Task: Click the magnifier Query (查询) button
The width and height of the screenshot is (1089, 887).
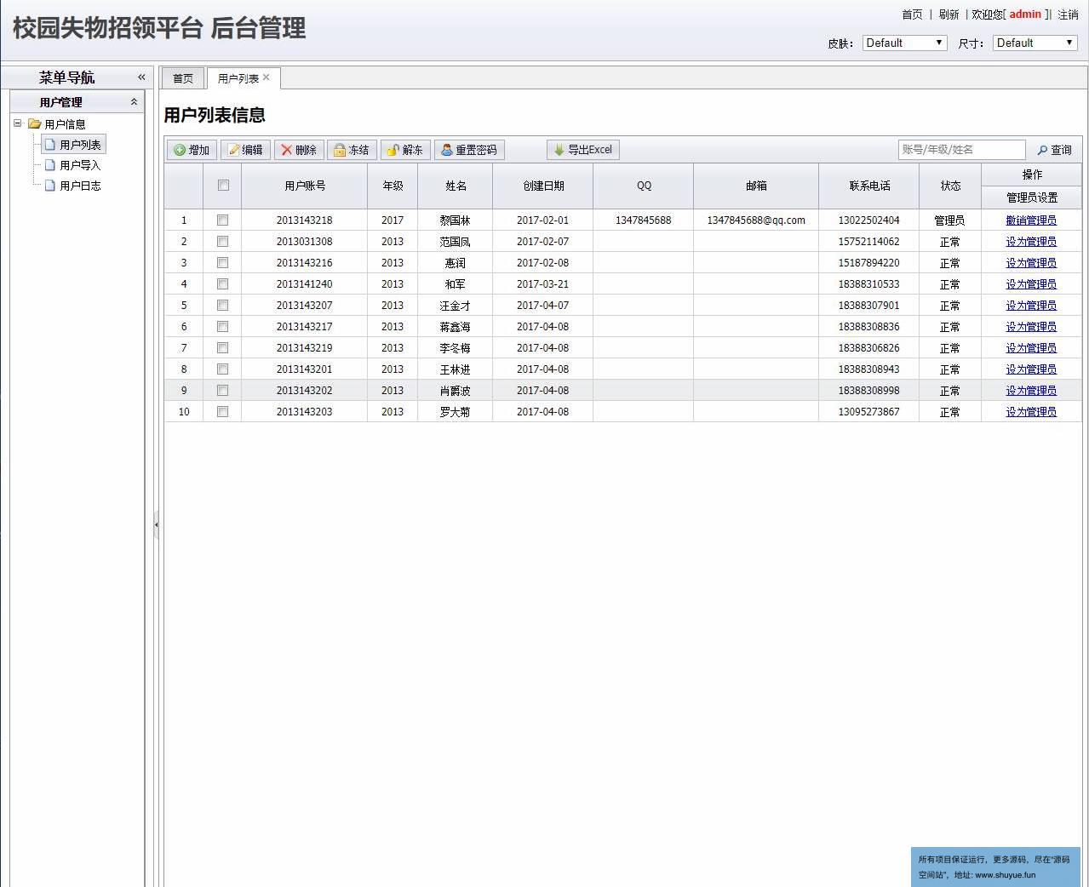Action: pyautogui.click(x=1054, y=150)
